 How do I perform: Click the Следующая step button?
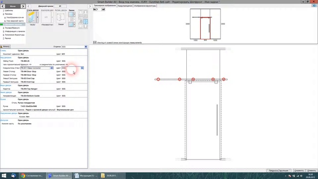point(285,171)
